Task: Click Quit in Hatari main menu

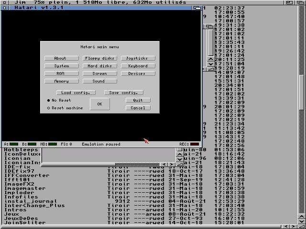Action: pos(138,100)
